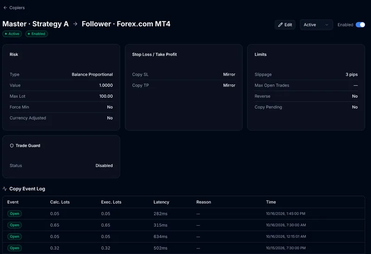Click the Max Open Trades label
This screenshot has height=254, width=371.
click(x=272, y=85)
